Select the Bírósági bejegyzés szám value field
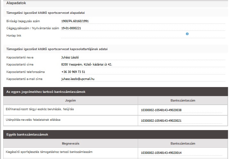Image resolution: width=229 pixels, height=159 pixels. [x=74, y=21]
